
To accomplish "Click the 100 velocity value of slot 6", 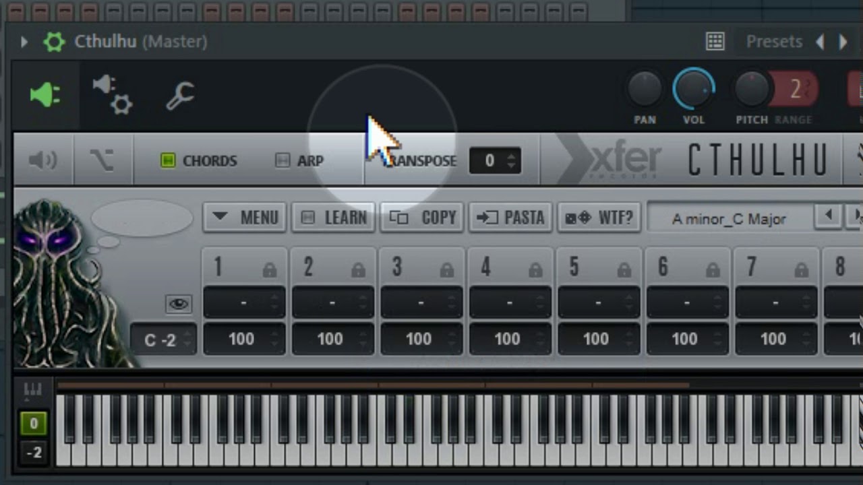I will 687,339.
